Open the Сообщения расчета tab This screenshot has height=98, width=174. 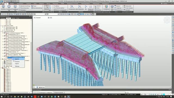pos(58,93)
